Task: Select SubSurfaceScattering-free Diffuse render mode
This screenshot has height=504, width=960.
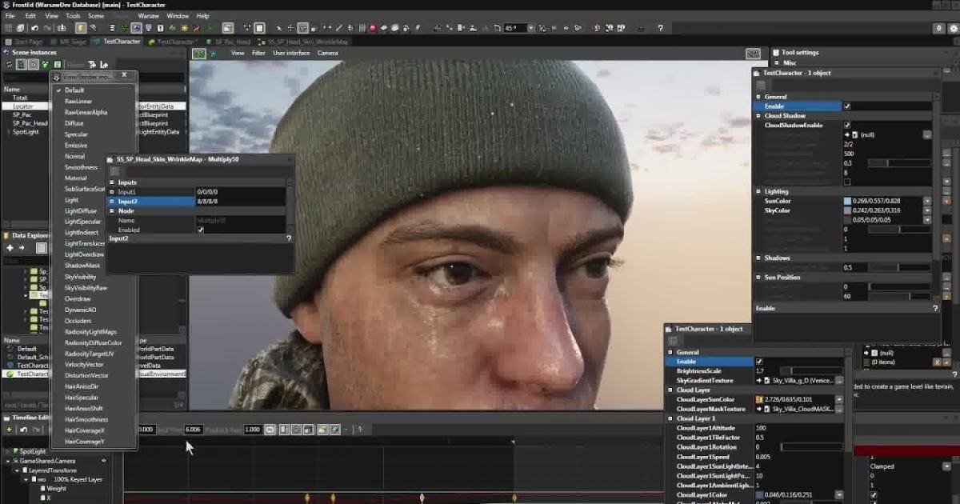Action: [74, 123]
